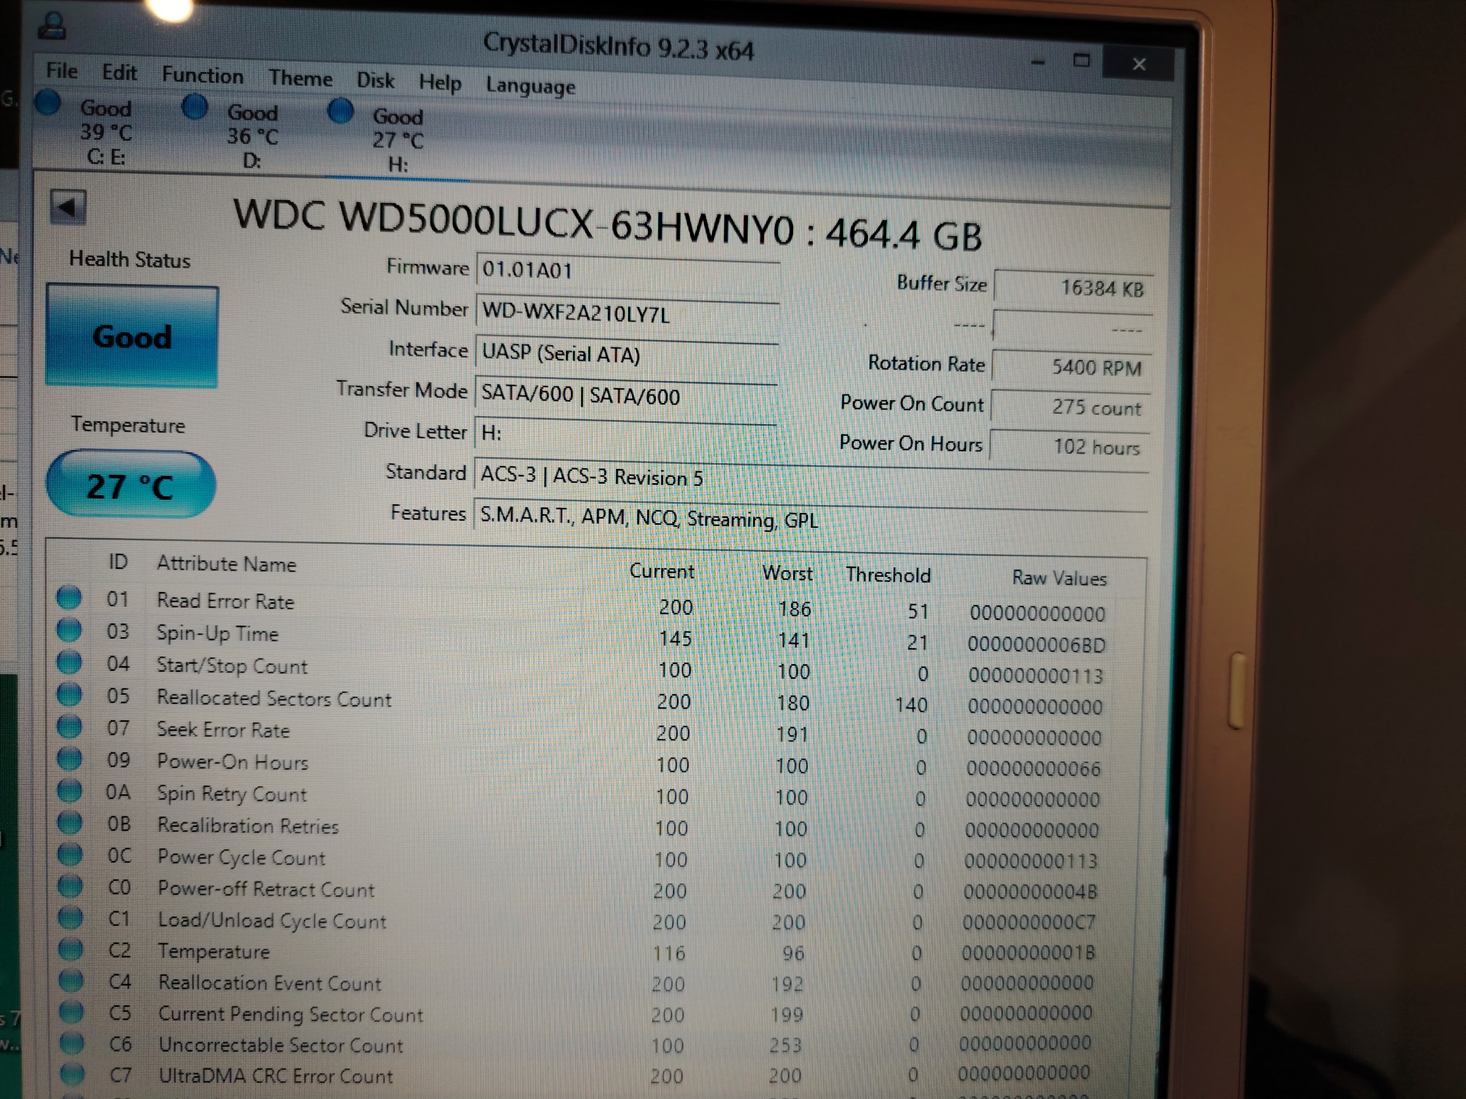Click the H: disk status orb
This screenshot has height=1099, width=1466.
pyautogui.click(x=341, y=110)
